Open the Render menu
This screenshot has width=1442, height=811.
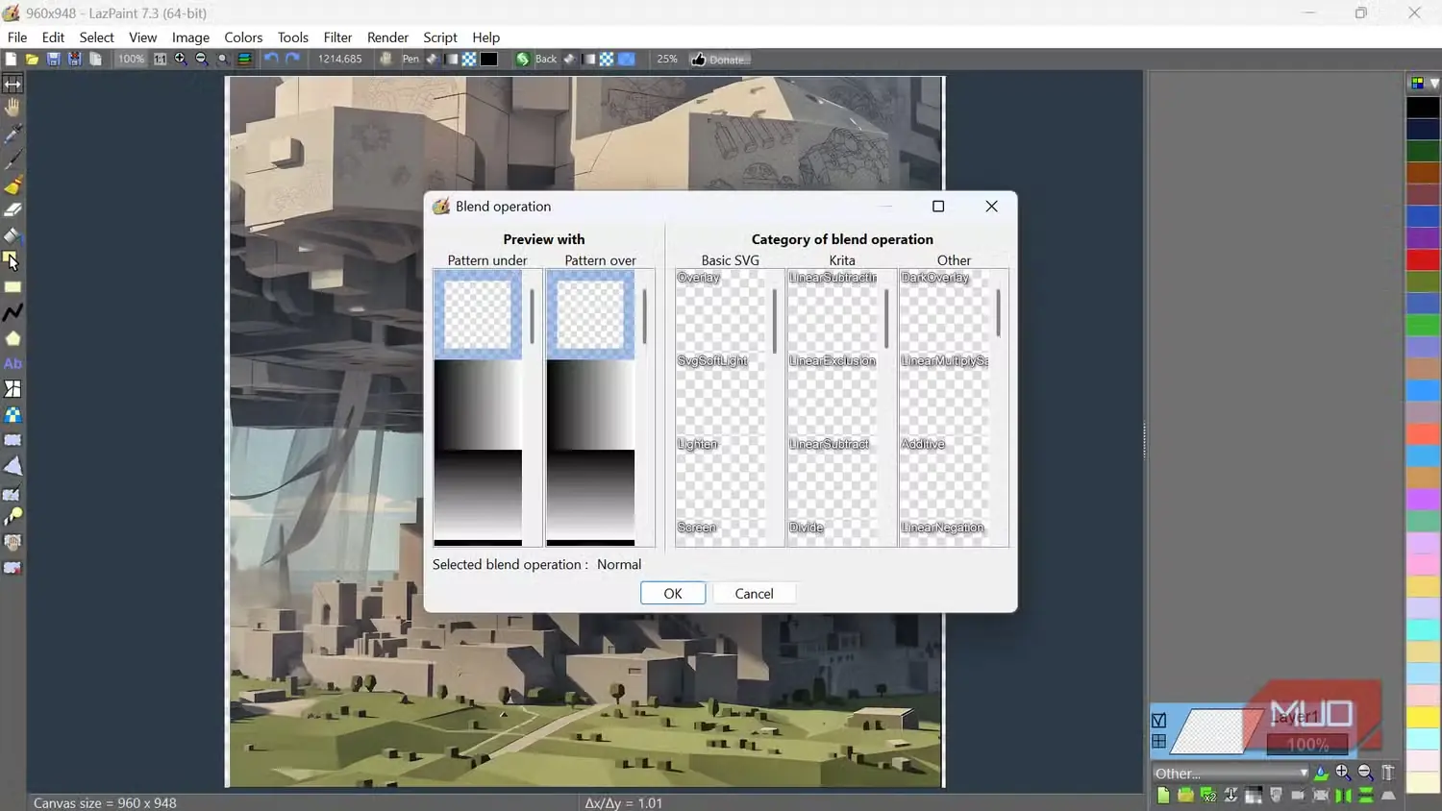tap(387, 37)
